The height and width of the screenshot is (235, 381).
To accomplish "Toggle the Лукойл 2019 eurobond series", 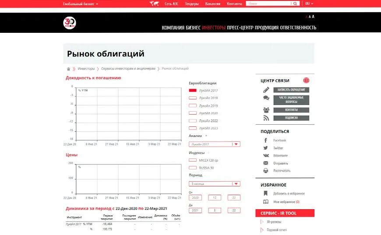I will (x=193, y=106).
